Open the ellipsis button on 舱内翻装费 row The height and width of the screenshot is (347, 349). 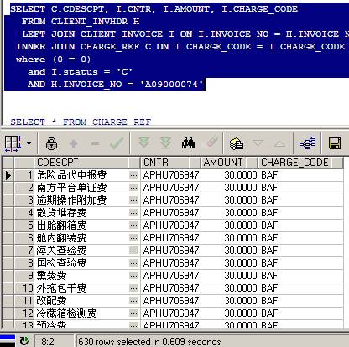pos(134,238)
